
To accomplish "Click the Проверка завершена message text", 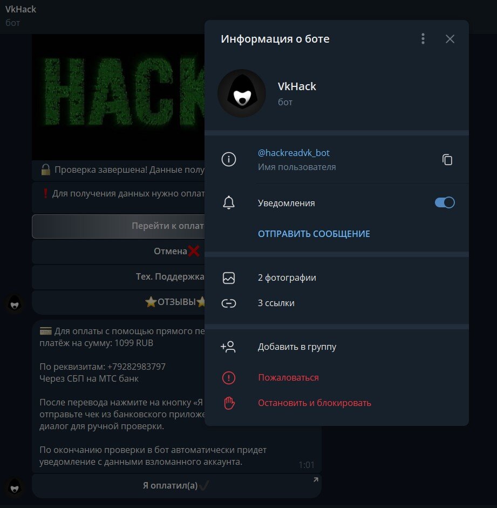I will (x=129, y=170).
